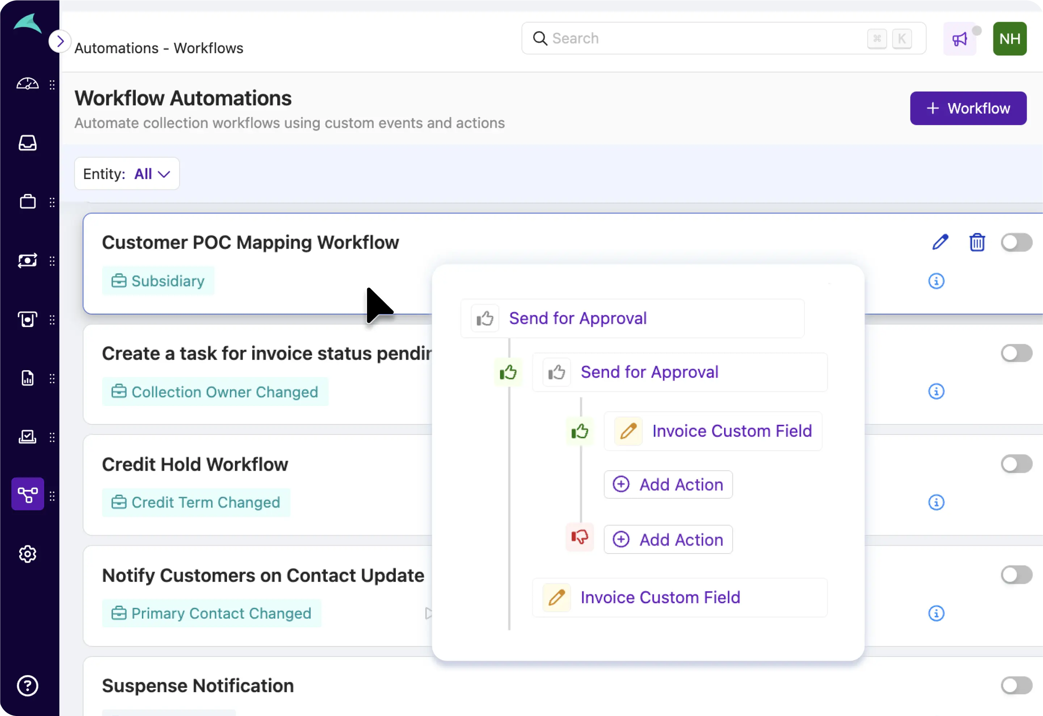Open the briefcase icon in sidebar
Image resolution: width=1043 pixels, height=716 pixels.
coord(28,202)
